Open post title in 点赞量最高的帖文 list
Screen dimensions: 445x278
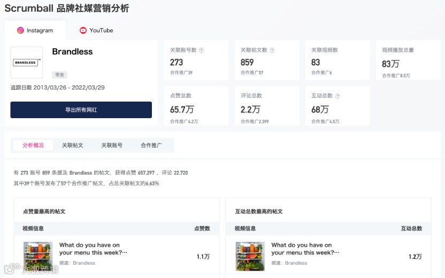(x=93, y=249)
